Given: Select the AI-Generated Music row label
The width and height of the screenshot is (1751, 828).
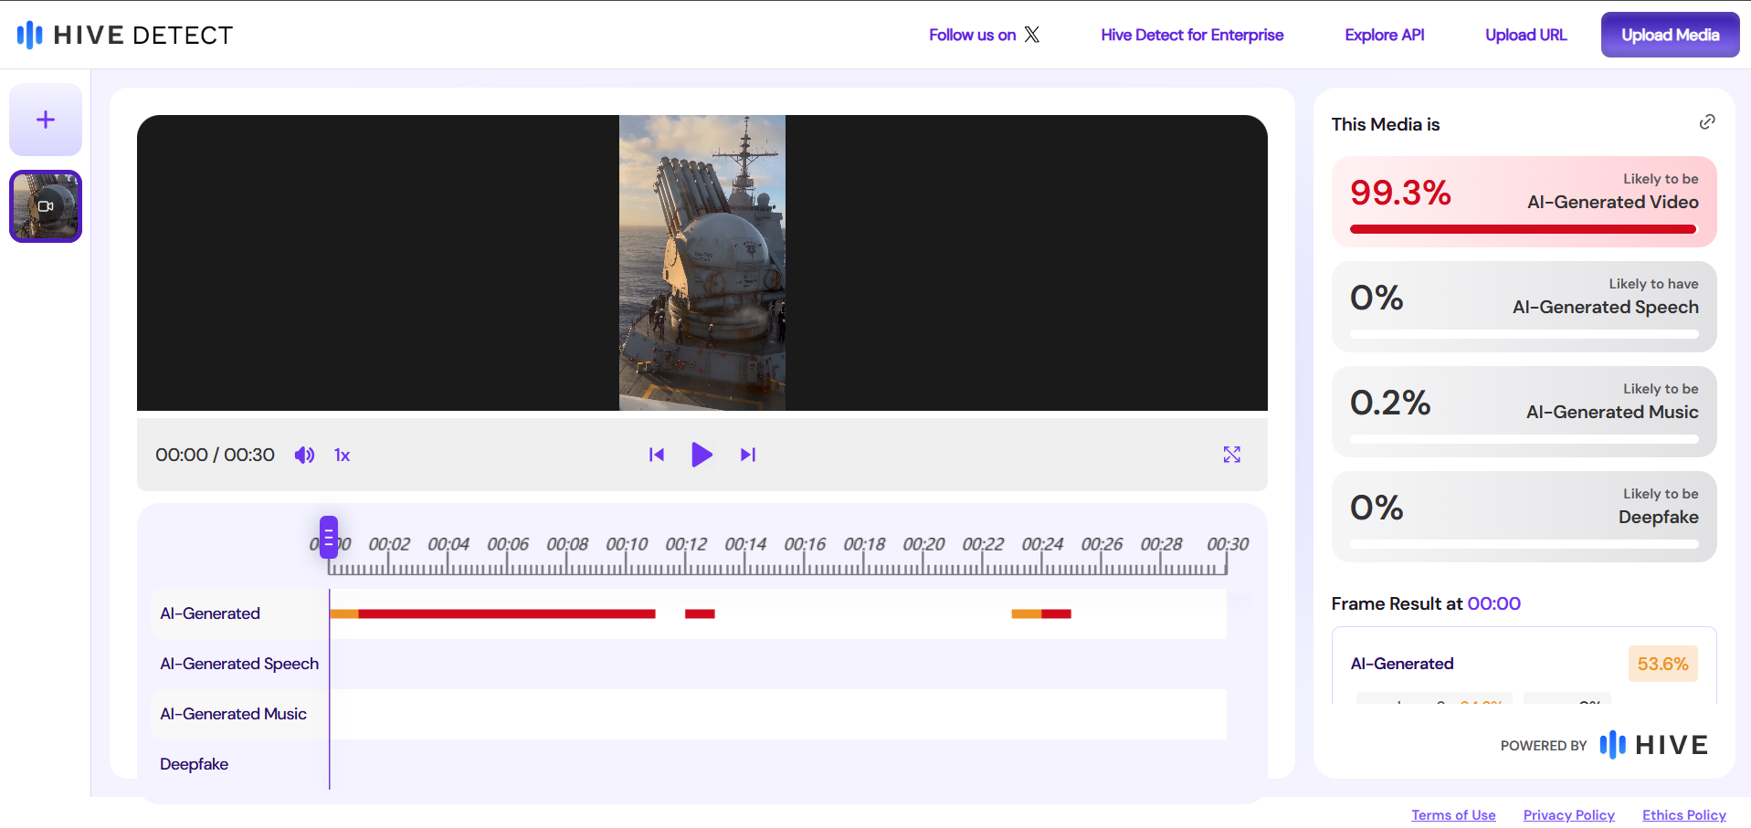Looking at the screenshot, I should (x=233, y=714).
